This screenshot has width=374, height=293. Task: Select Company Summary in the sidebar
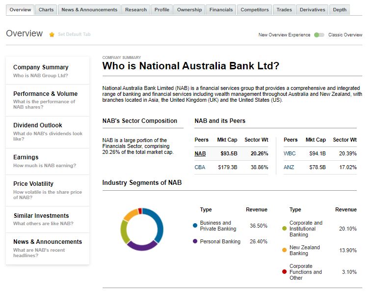[48, 71]
